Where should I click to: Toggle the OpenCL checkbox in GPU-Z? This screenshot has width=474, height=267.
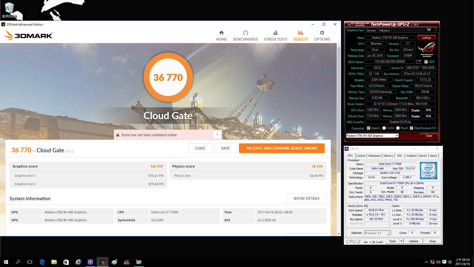pos(368,128)
